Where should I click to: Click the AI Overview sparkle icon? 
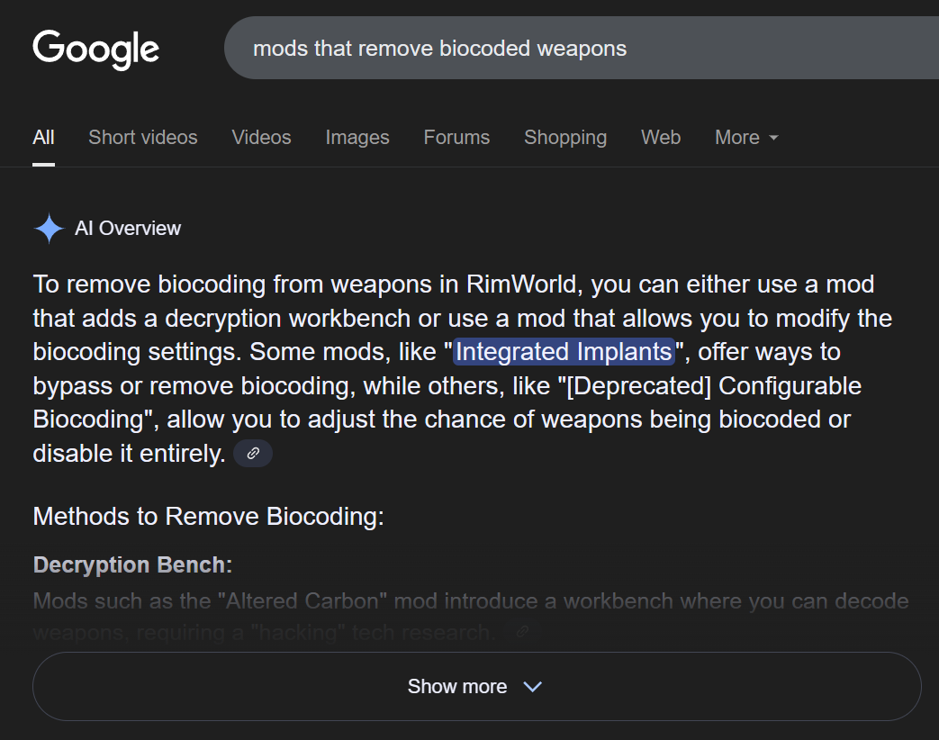(x=50, y=228)
